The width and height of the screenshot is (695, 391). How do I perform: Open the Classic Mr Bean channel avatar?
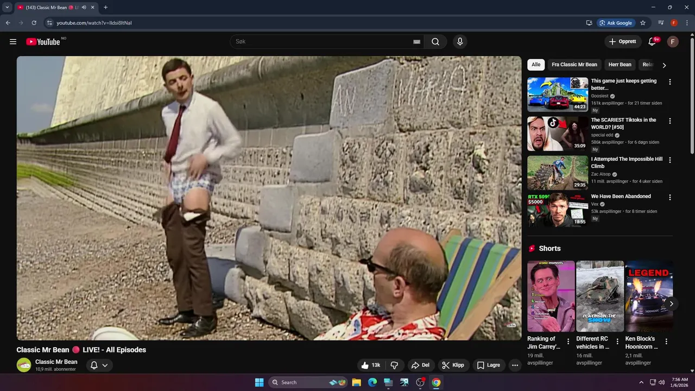tap(23, 365)
